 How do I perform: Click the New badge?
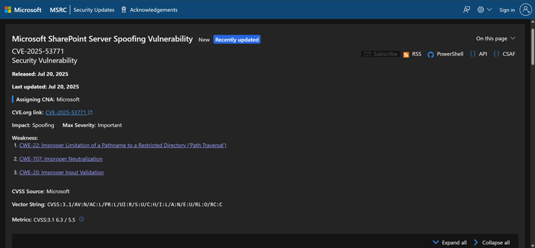pos(204,39)
